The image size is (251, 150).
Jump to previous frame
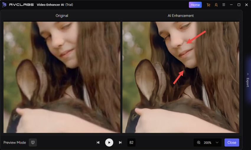tap(98, 143)
